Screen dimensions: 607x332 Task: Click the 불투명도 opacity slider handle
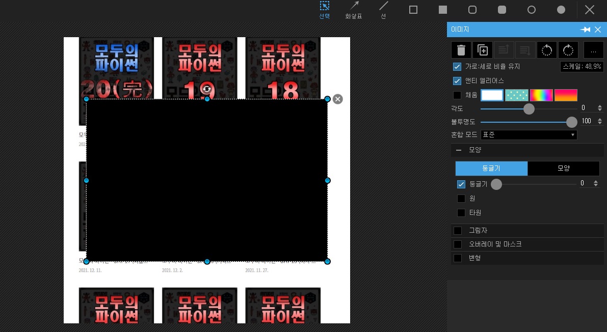click(x=571, y=122)
